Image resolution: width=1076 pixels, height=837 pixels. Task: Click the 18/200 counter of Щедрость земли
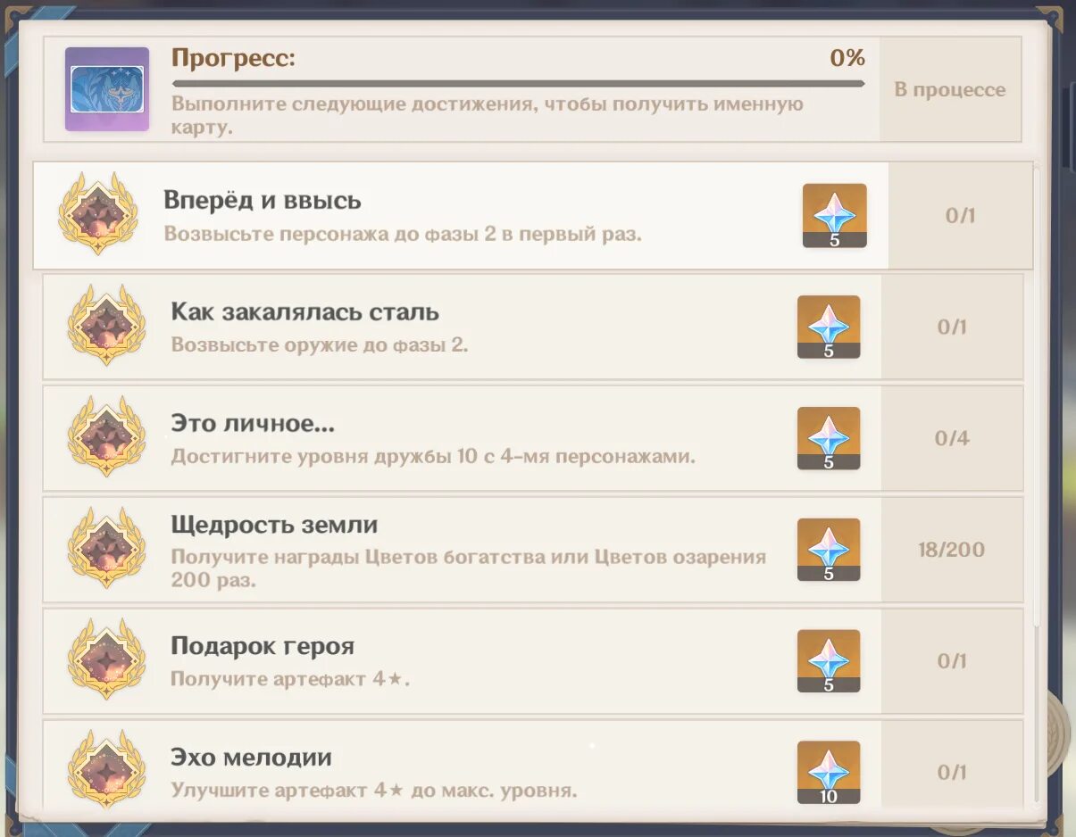952,550
